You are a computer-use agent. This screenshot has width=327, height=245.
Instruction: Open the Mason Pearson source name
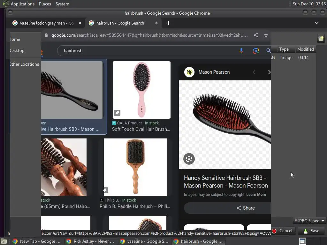(x=214, y=72)
